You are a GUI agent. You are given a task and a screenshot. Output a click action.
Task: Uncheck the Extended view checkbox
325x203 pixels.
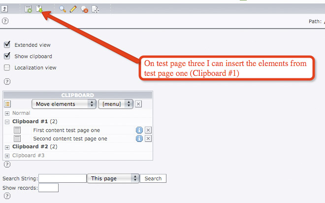tap(7, 44)
